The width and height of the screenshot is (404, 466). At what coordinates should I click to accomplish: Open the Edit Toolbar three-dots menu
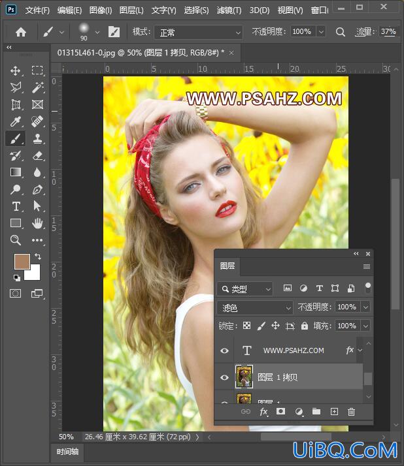[x=37, y=240]
